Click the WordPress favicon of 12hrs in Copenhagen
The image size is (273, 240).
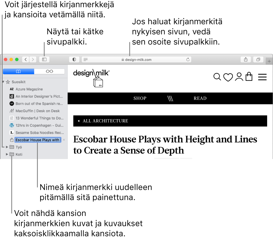click(x=12, y=125)
